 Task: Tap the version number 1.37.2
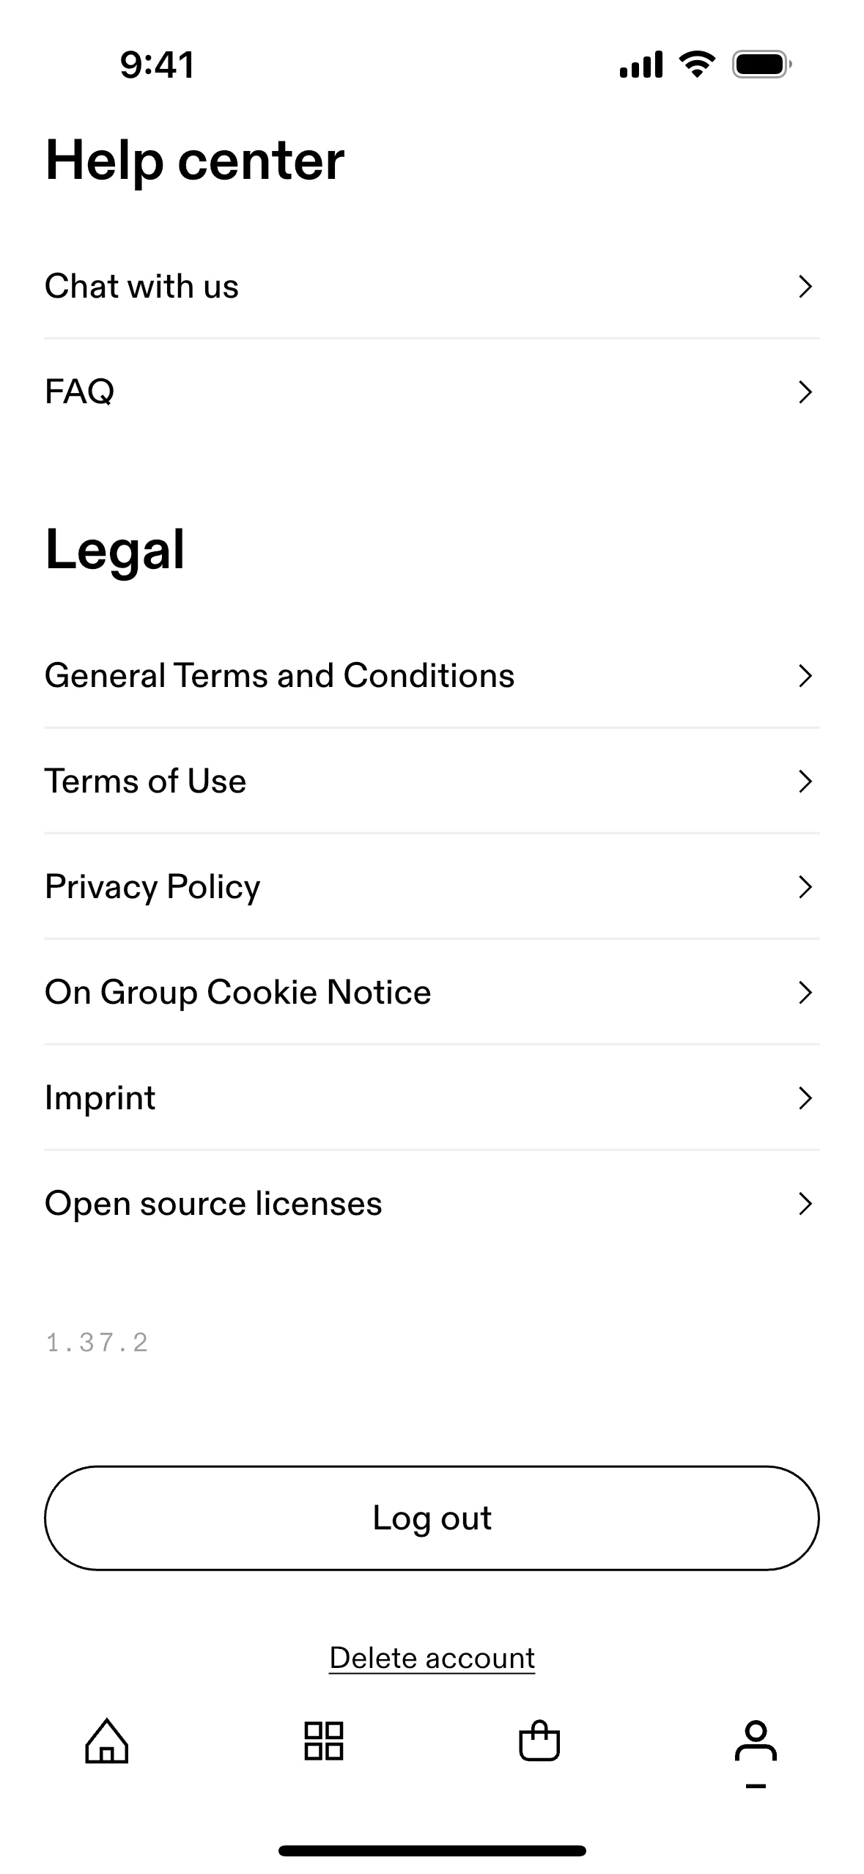click(97, 1342)
